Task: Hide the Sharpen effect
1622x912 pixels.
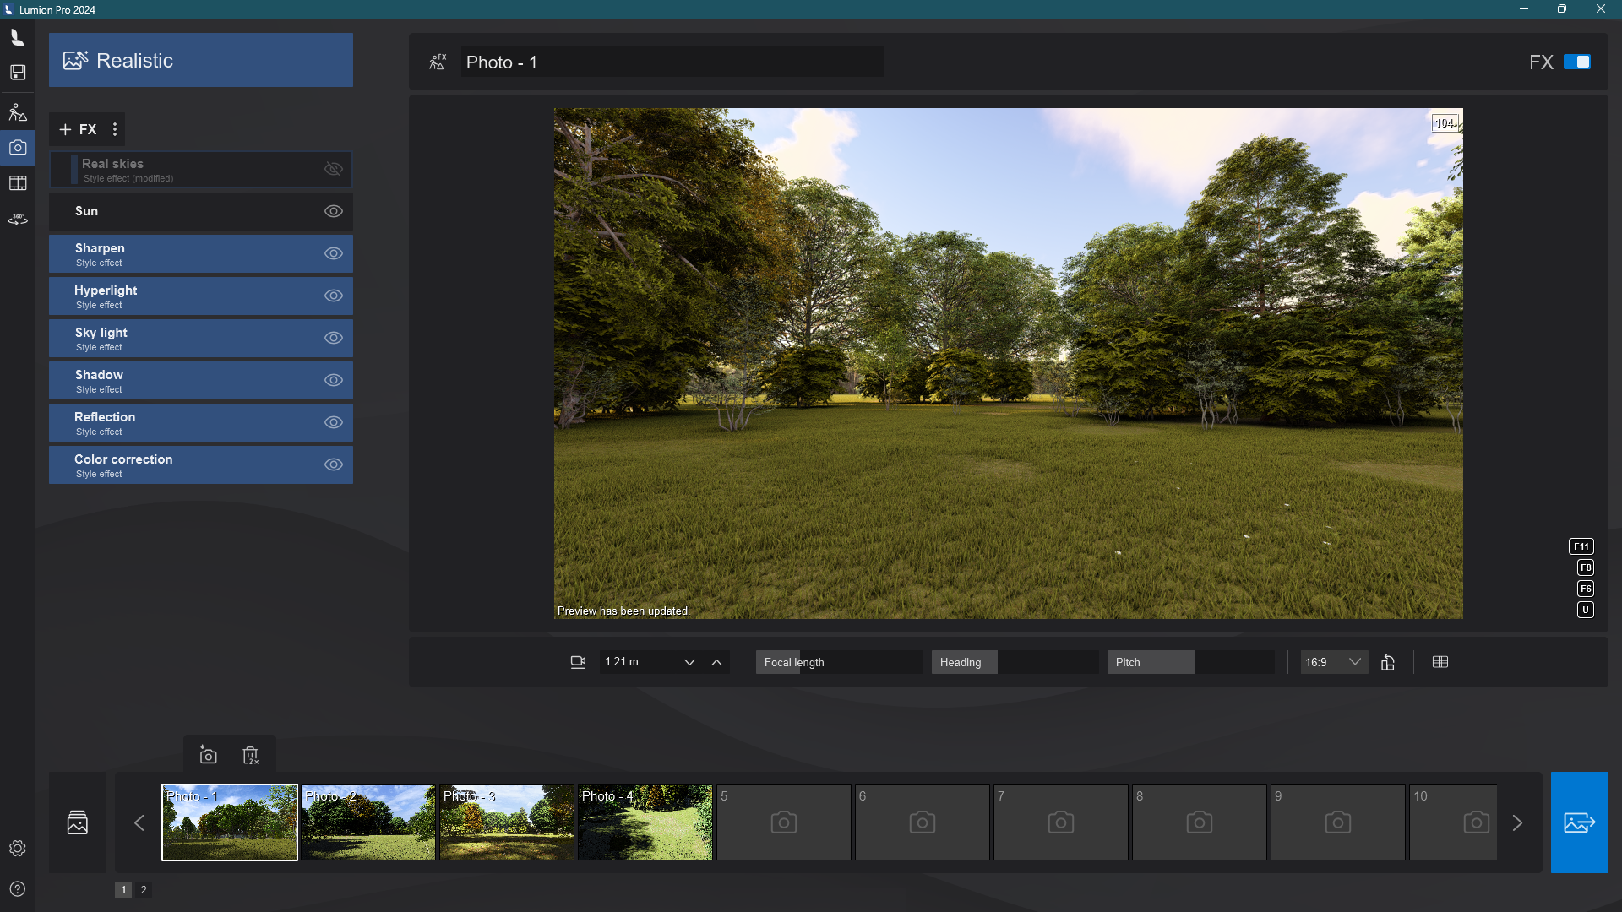Action: click(334, 253)
